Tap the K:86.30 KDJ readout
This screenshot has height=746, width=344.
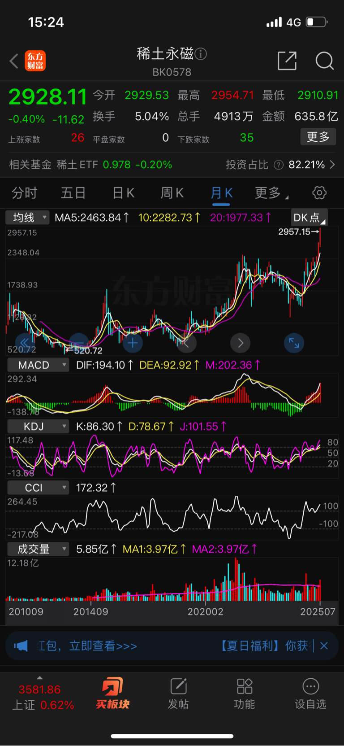pyautogui.click(x=99, y=426)
